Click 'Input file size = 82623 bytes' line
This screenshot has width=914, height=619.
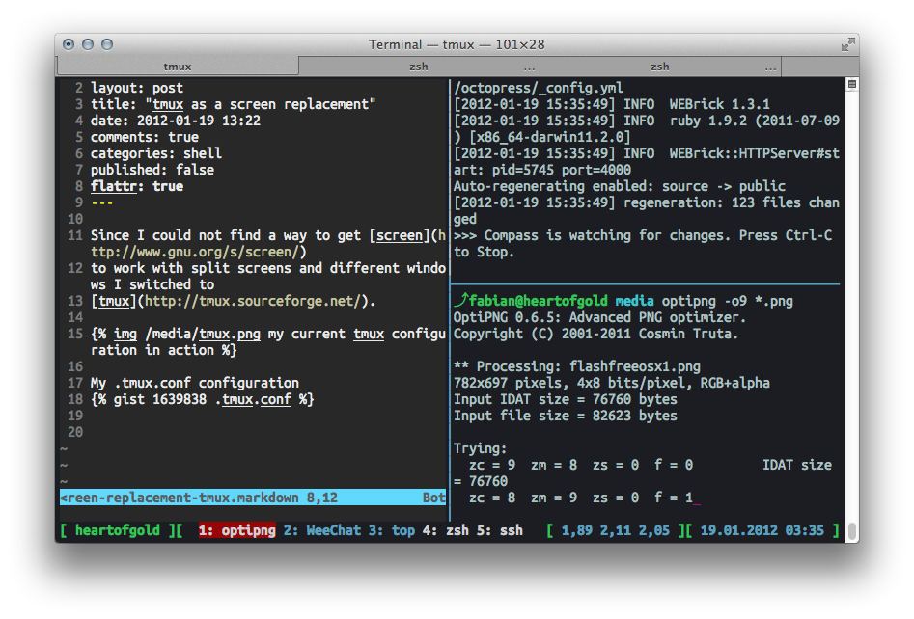(x=566, y=416)
